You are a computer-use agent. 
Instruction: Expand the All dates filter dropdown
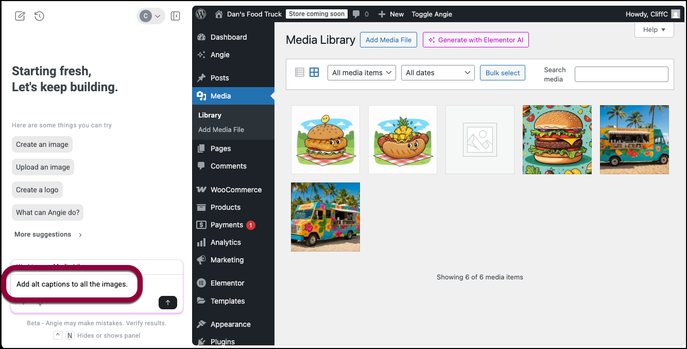437,73
